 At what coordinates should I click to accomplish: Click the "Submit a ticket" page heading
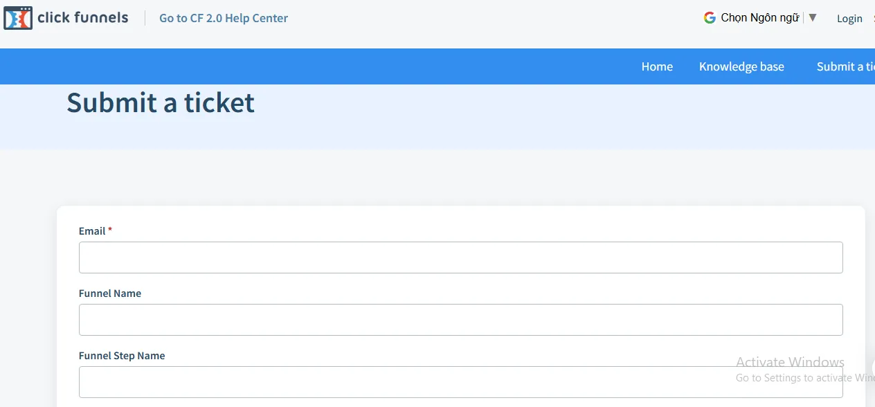(x=161, y=102)
